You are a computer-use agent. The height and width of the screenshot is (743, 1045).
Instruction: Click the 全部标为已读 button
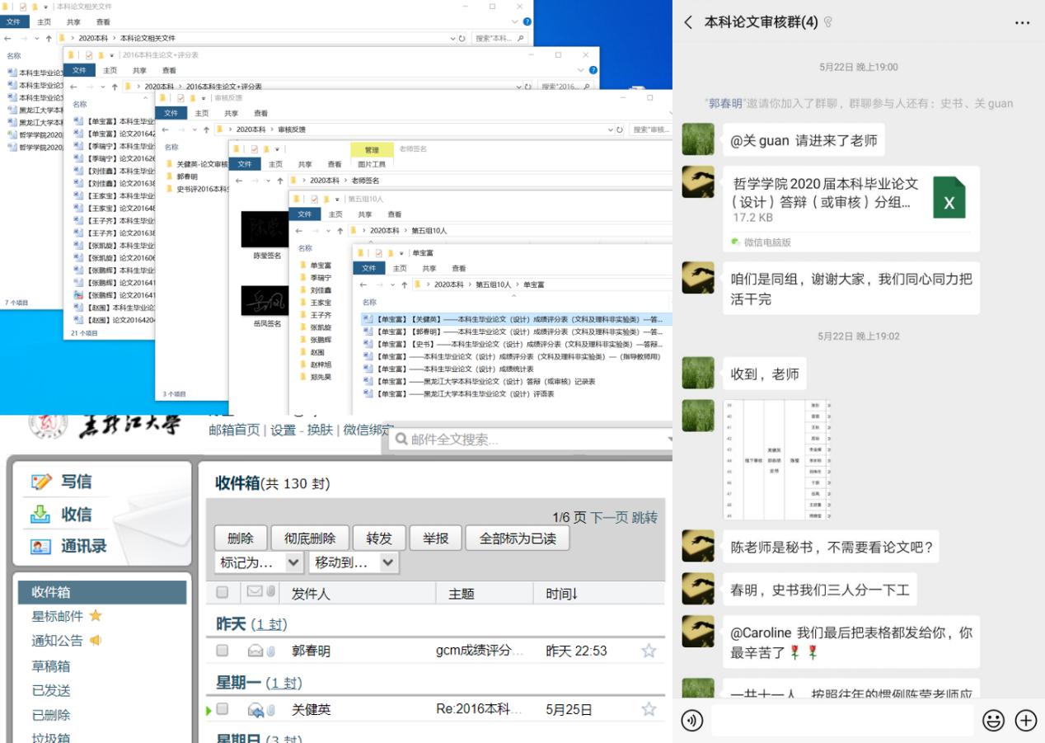(x=517, y=538)
